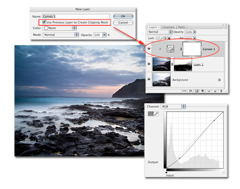
Task: Click the Background layer name
Action: point(180,80)
